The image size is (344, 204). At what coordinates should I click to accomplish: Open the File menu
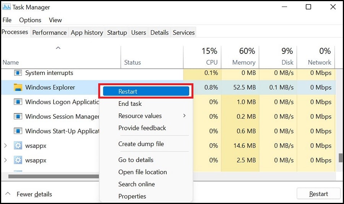[x=7, y=20]
